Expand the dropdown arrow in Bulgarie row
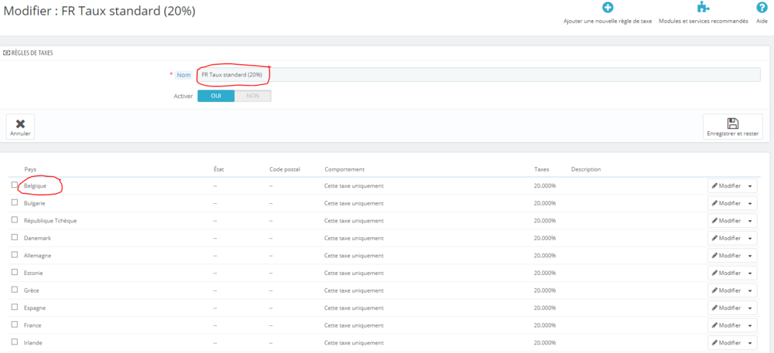Screen dimensions: 774x353 pos(751,203)
